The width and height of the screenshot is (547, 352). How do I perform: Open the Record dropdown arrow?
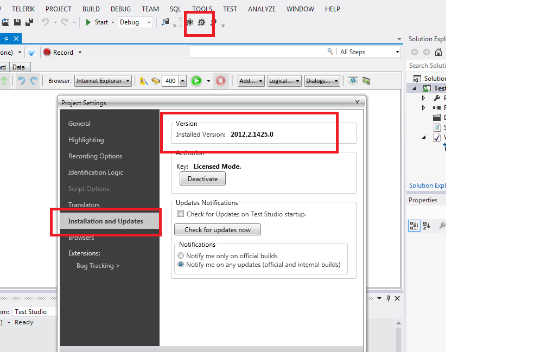[80, 52]
